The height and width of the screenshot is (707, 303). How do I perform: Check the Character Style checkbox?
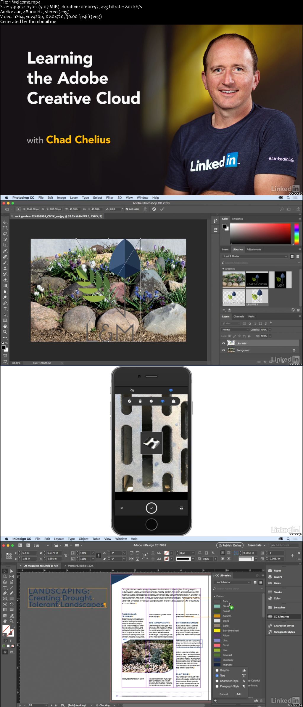217,681
